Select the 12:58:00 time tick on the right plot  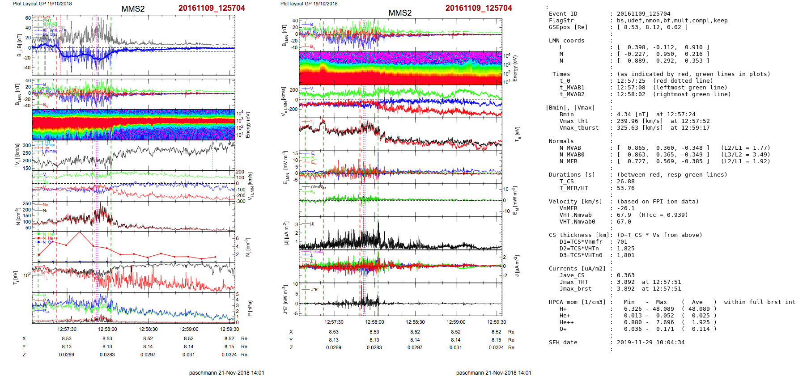pyautogui.click(x=374, y=322)
